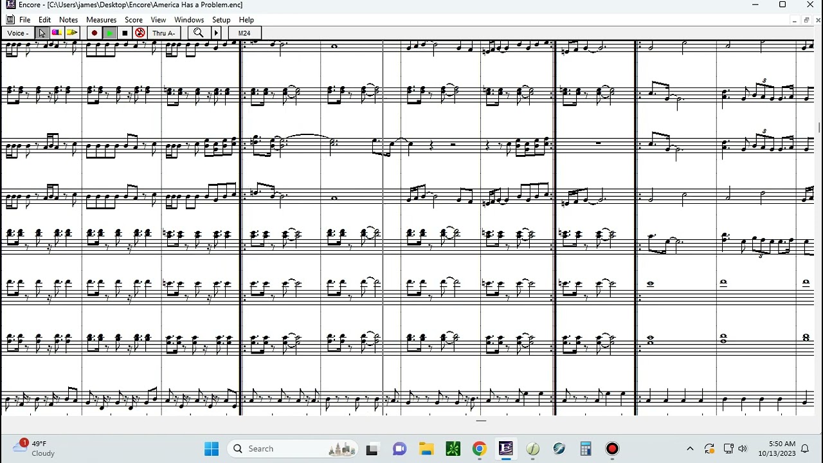Image resolution: width=823 pixels, height=463 pixels.
Task: Open the weather widget 49°F Cloudy
Action: point(35,448)
